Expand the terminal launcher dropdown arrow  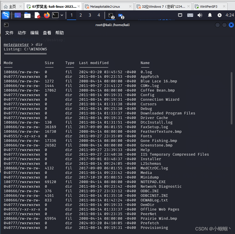click(x=61, y=15)
